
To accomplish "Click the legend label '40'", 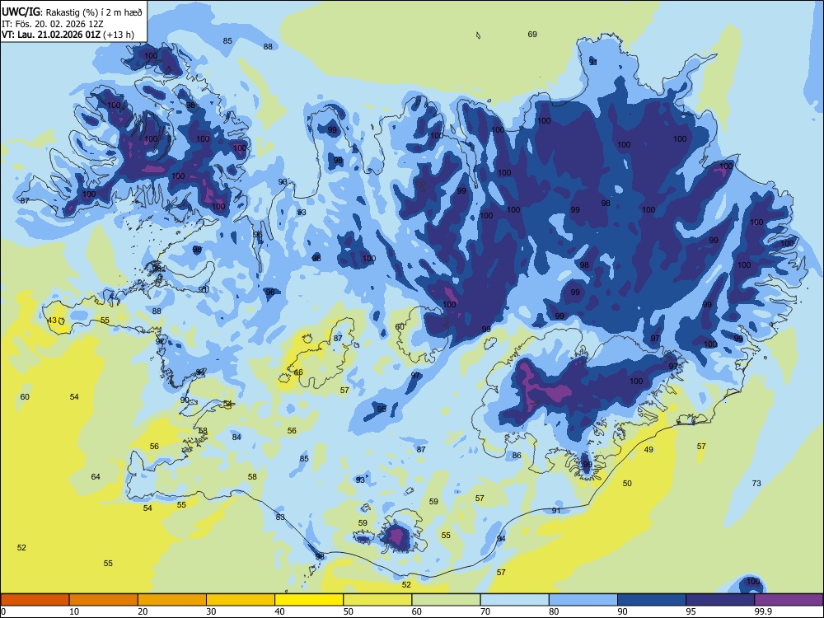I will (x=279, y=611).
